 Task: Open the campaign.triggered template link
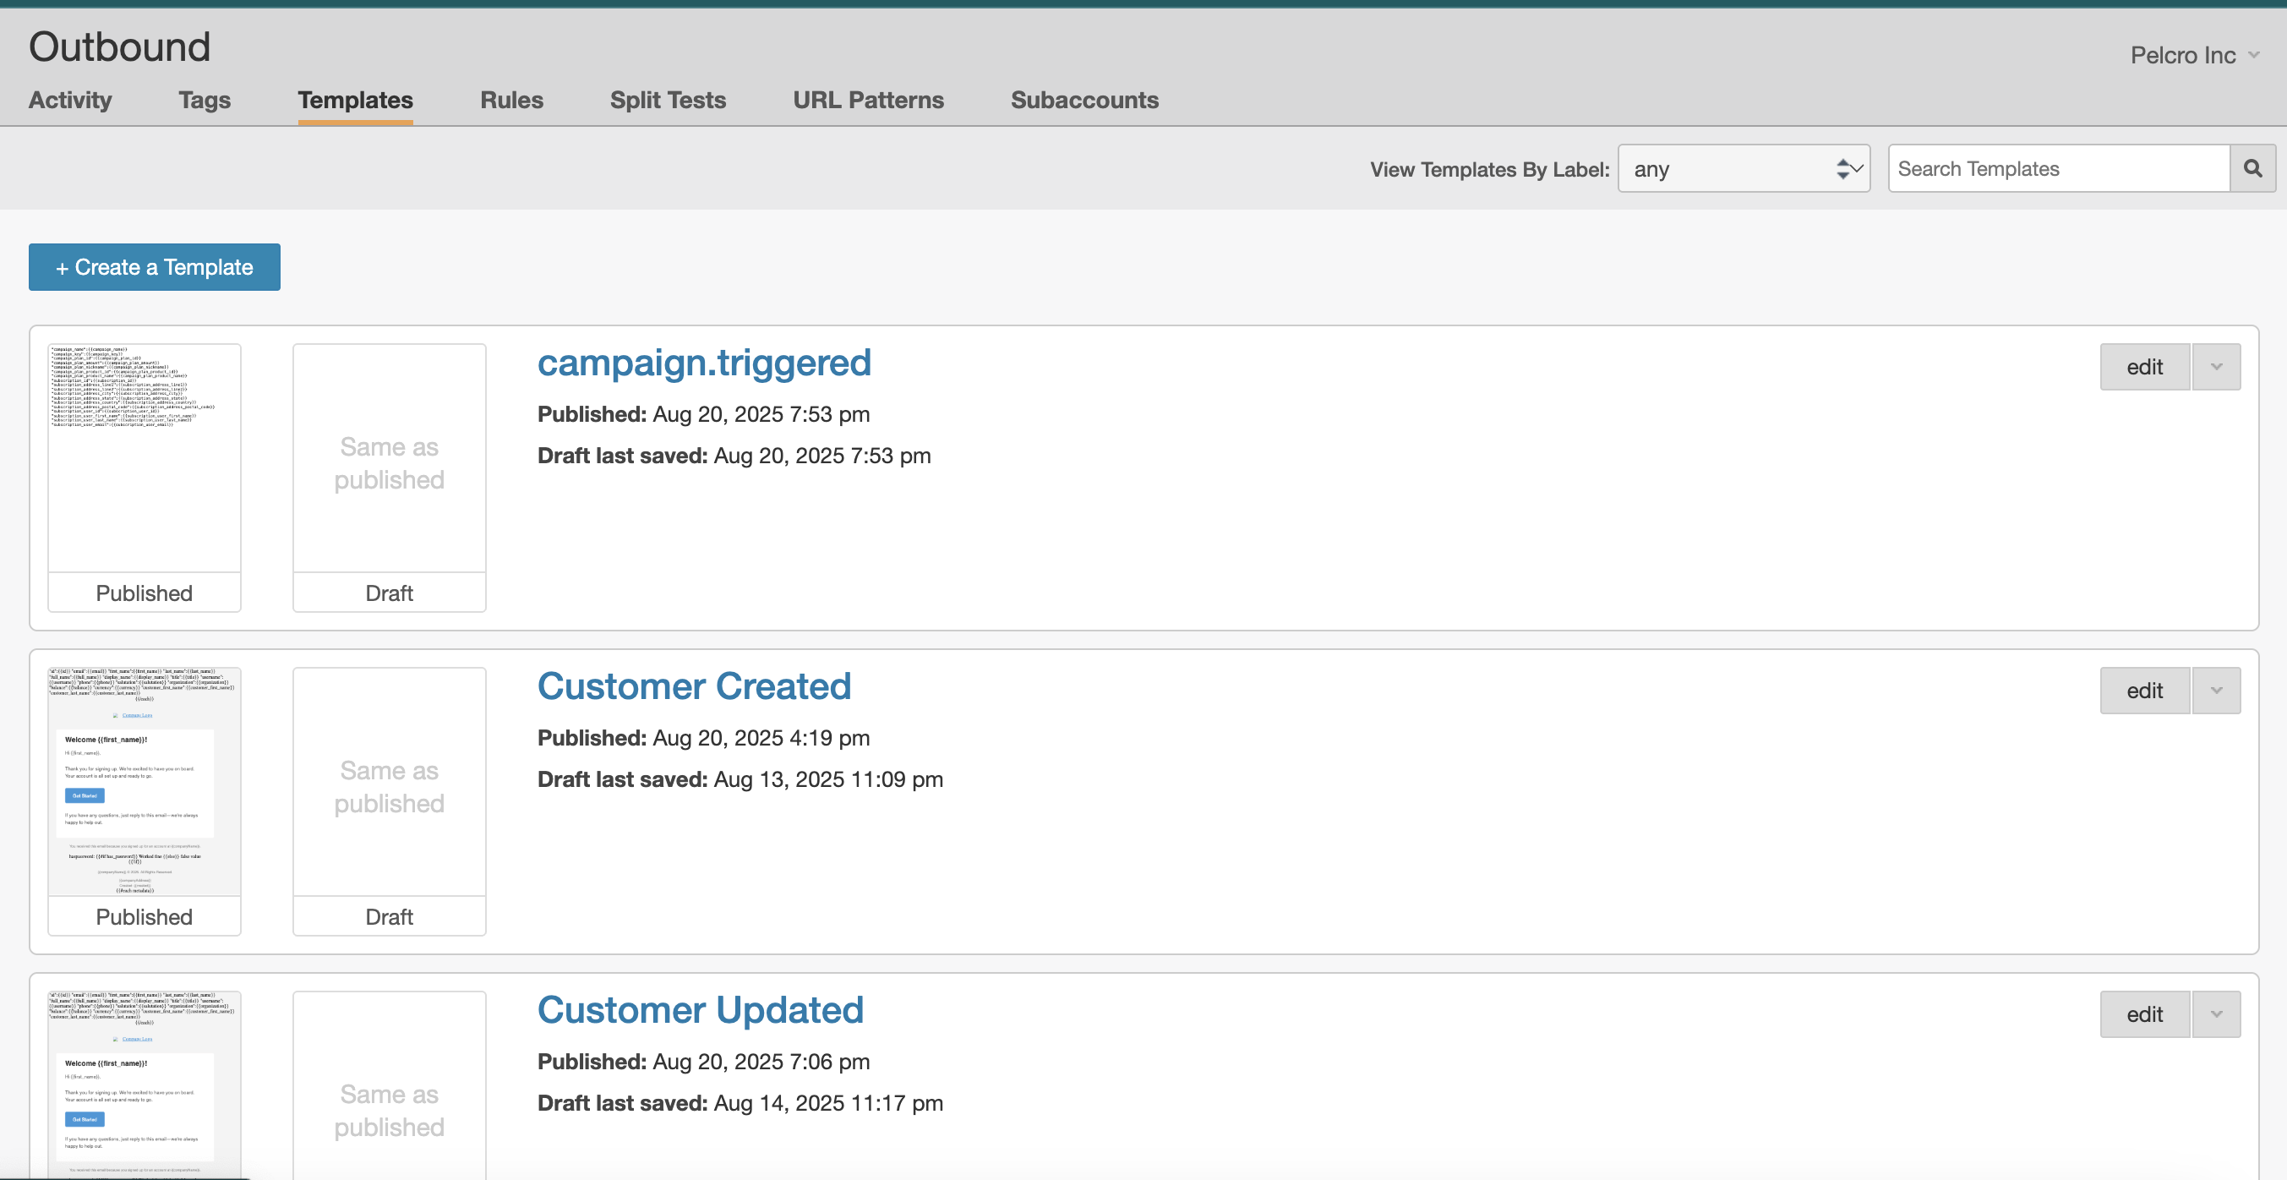coord(704,363)
